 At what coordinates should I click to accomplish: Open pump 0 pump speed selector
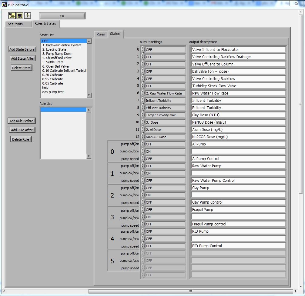(x=165, y=159)
